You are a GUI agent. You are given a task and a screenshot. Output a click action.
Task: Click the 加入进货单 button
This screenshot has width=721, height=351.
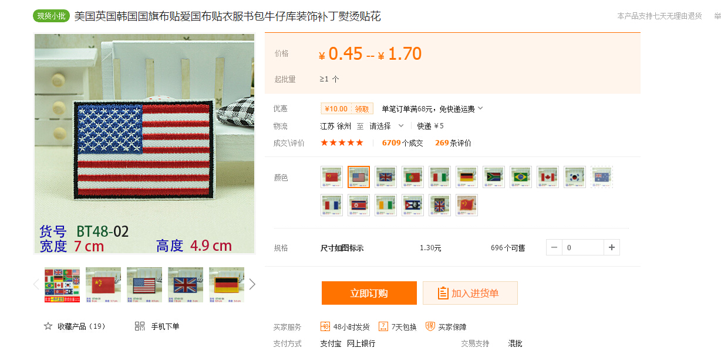[x=470, y=293]
